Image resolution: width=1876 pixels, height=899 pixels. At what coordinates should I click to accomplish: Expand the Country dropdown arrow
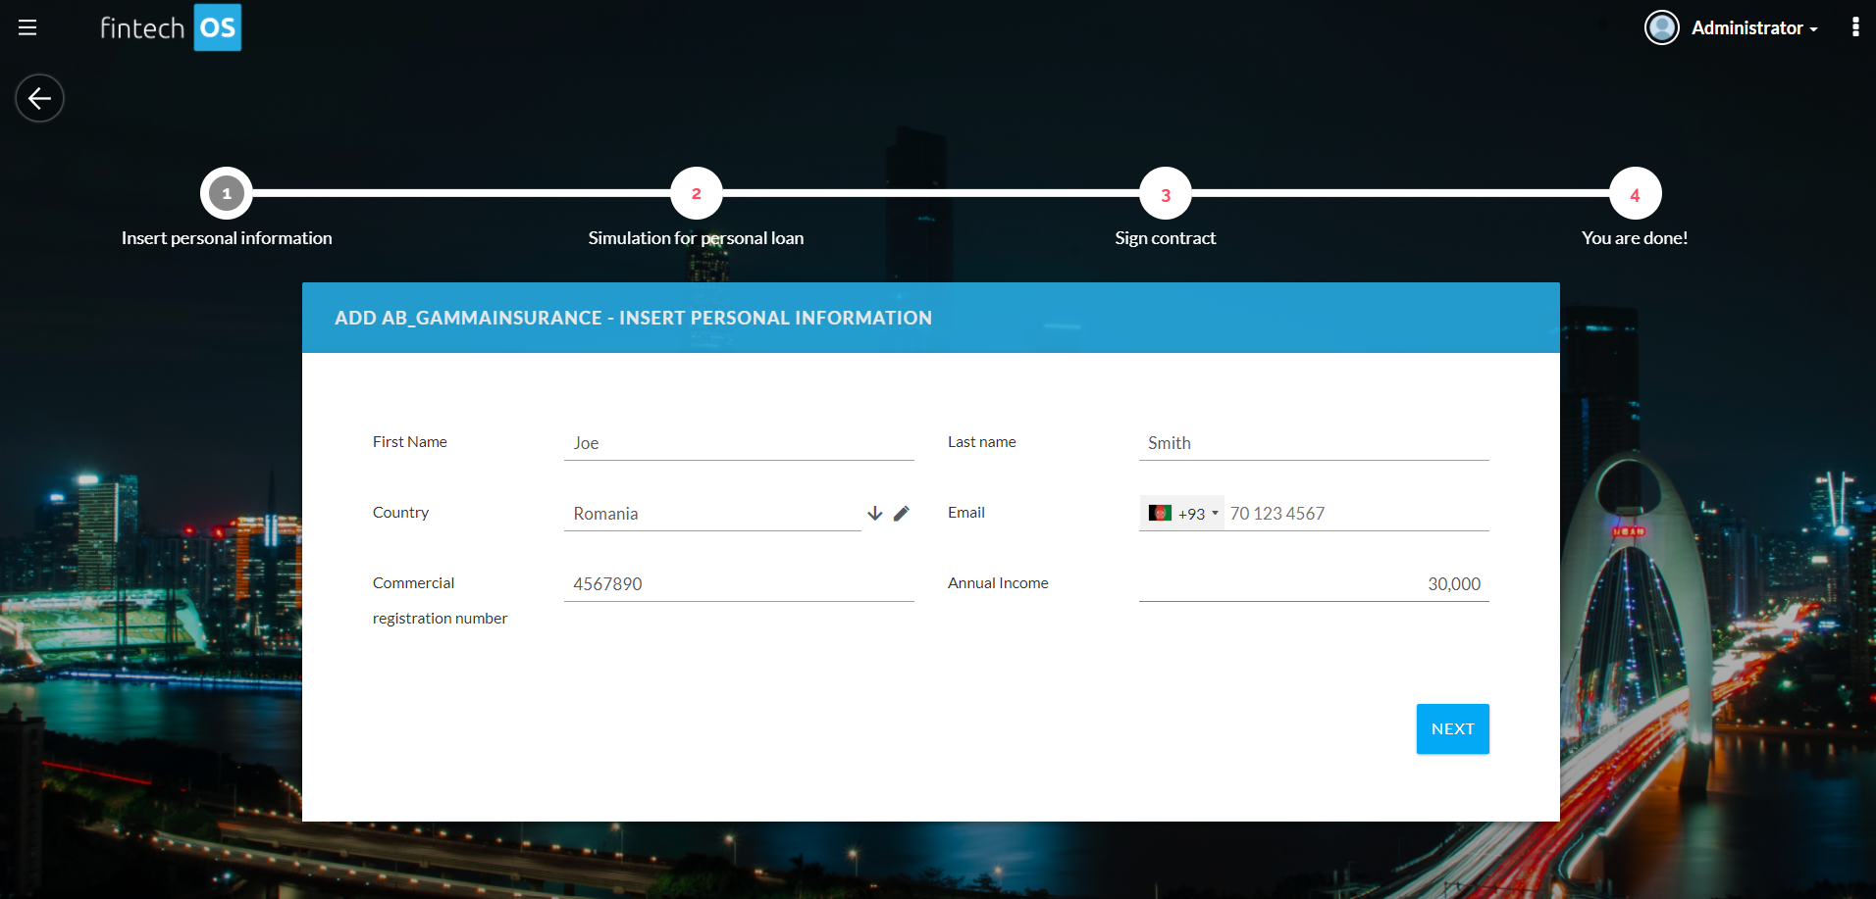click(875, 514)
